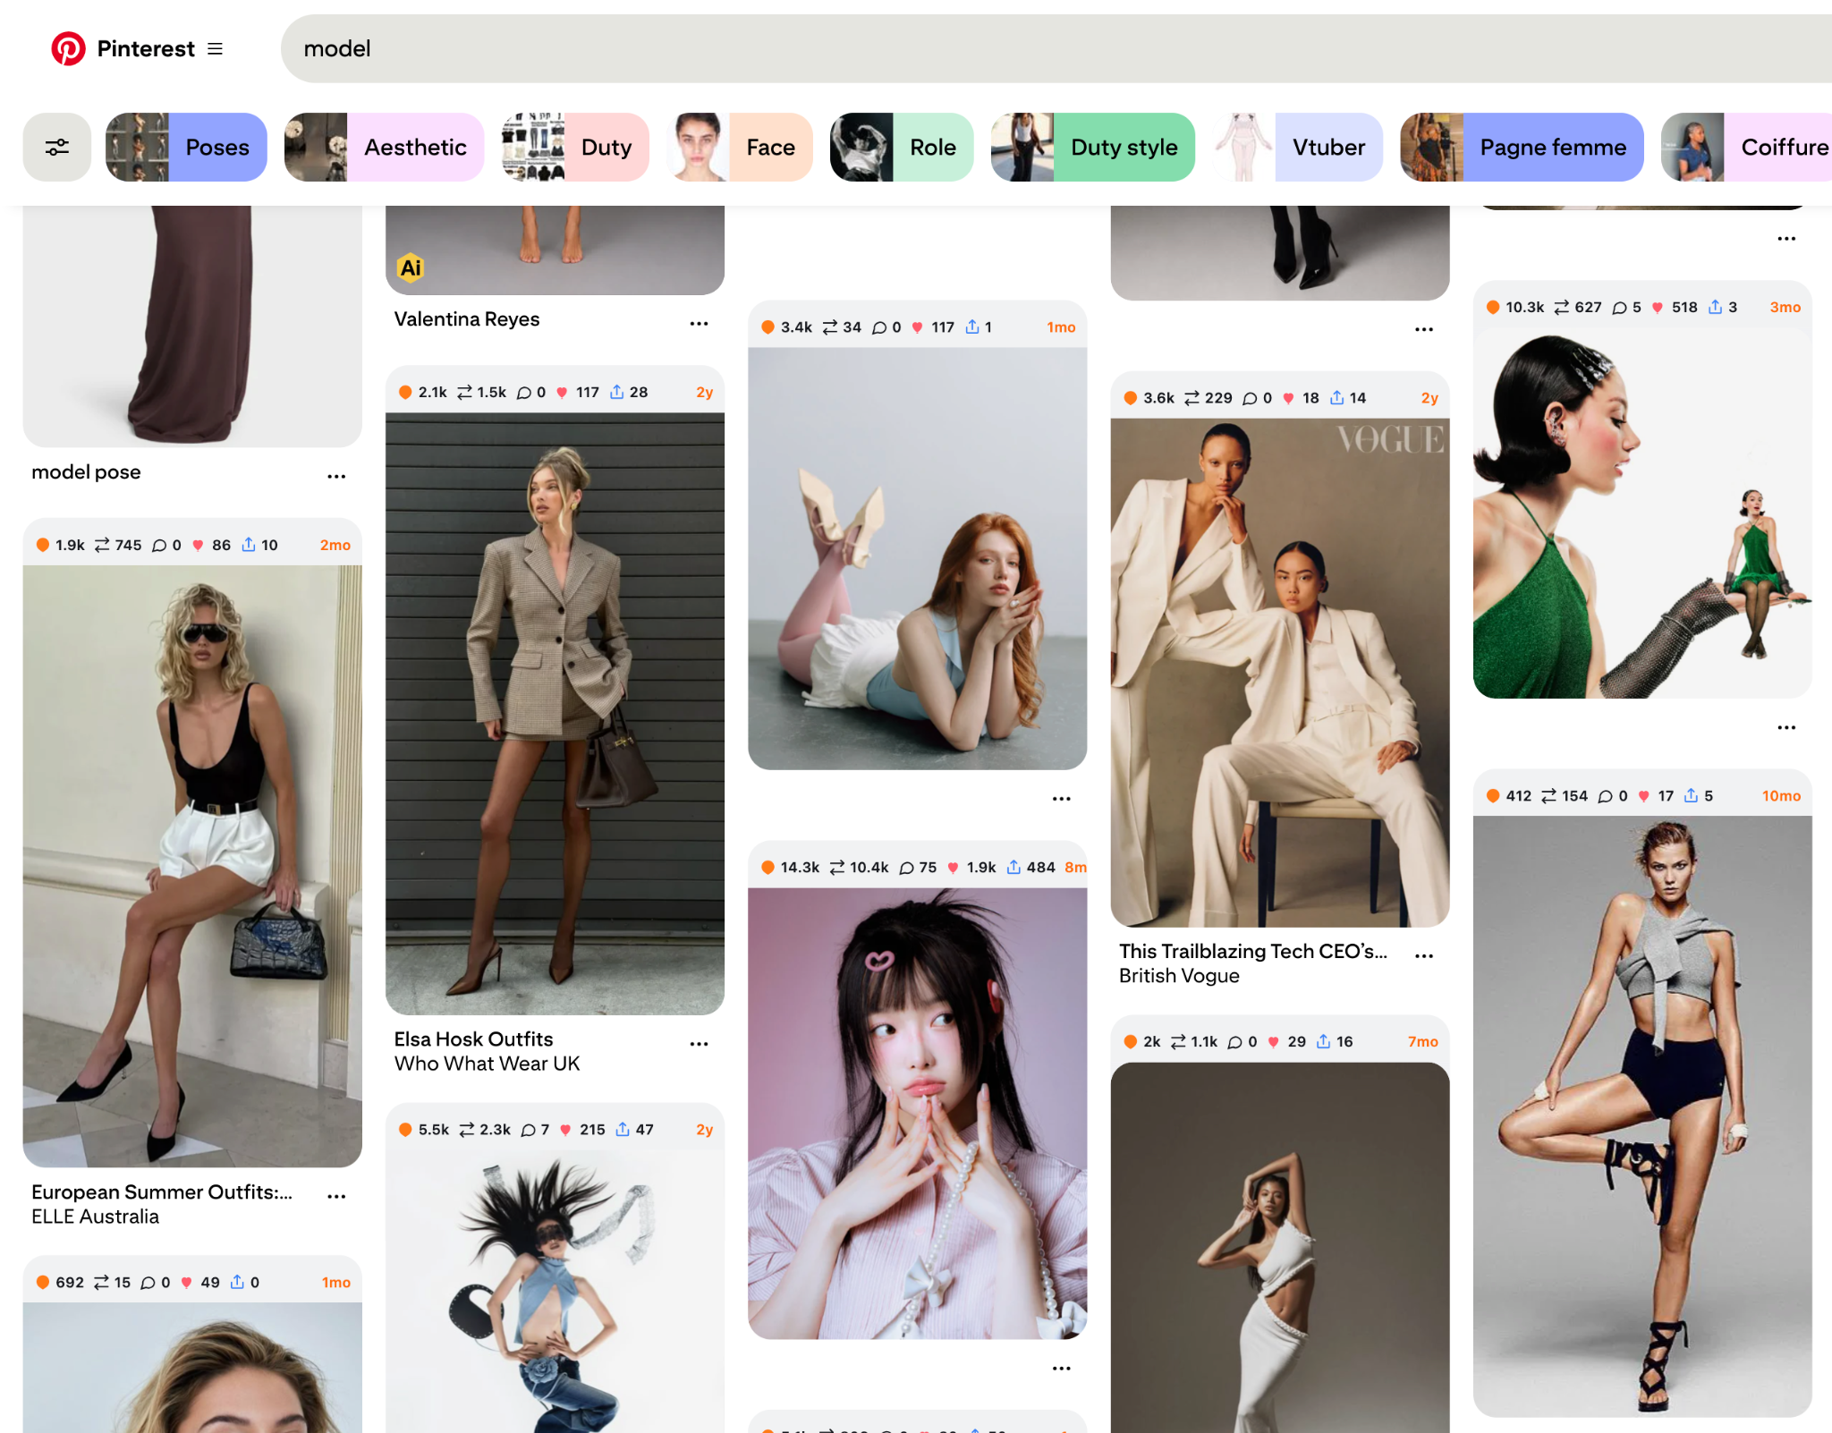Viewport: 1832px width, 1433px height.
Task: Open the 'ELLE Australia' source link
Action: 95,1217
